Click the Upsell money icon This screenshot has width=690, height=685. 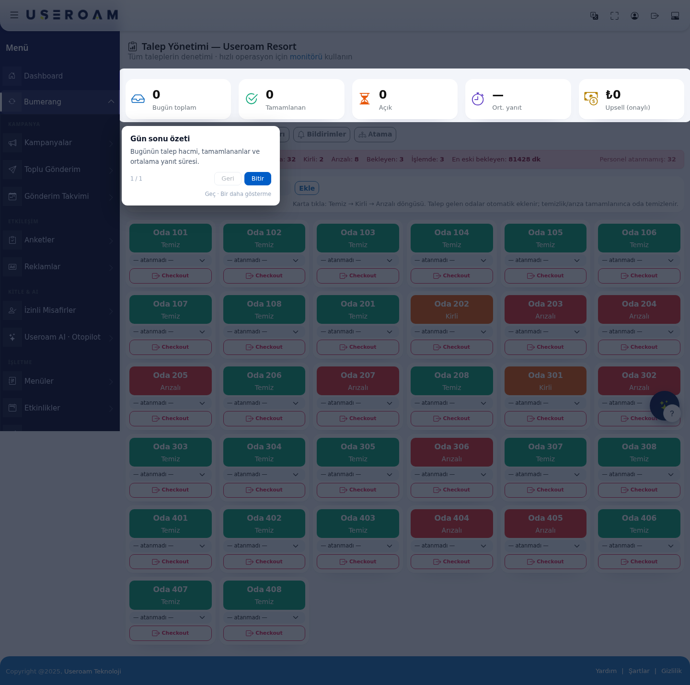pyautogui.click(x=591, y=99)
